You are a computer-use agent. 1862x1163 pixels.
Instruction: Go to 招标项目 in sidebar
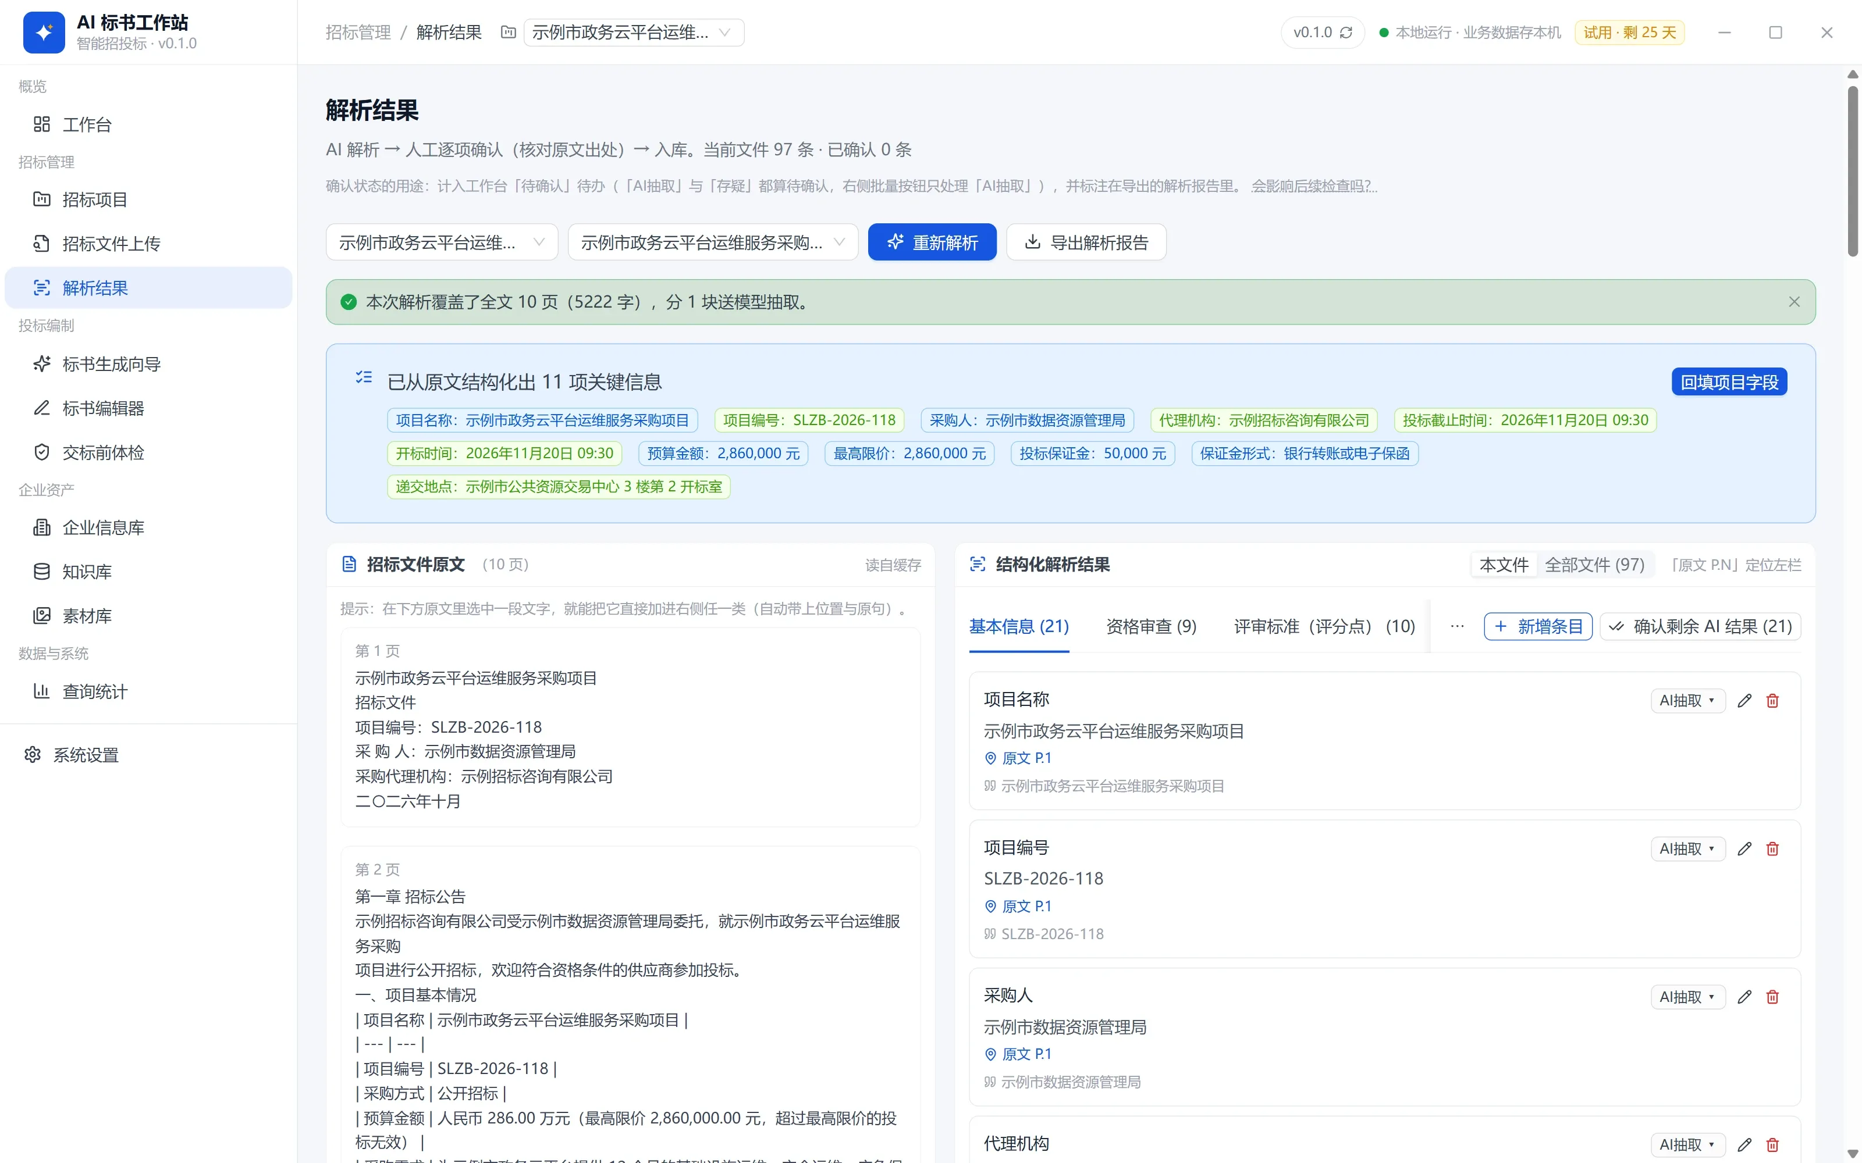pos(148,199)
